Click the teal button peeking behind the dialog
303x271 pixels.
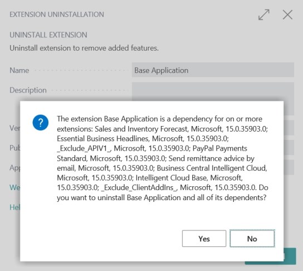[290, 256]
